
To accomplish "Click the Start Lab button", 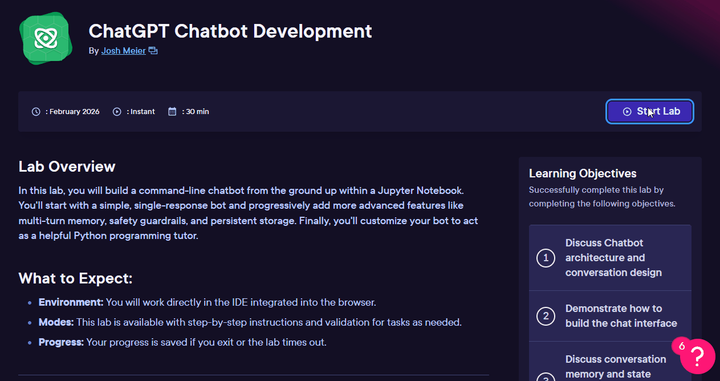I will click(x=650, y=112).
